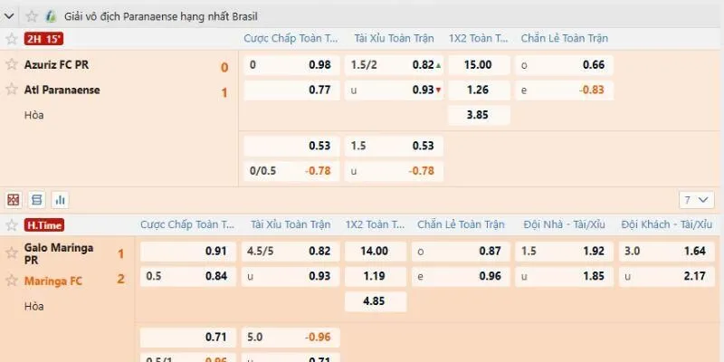Click star next to Maringa FC
This screenshot has width=724, height=362.
(11, 281)
